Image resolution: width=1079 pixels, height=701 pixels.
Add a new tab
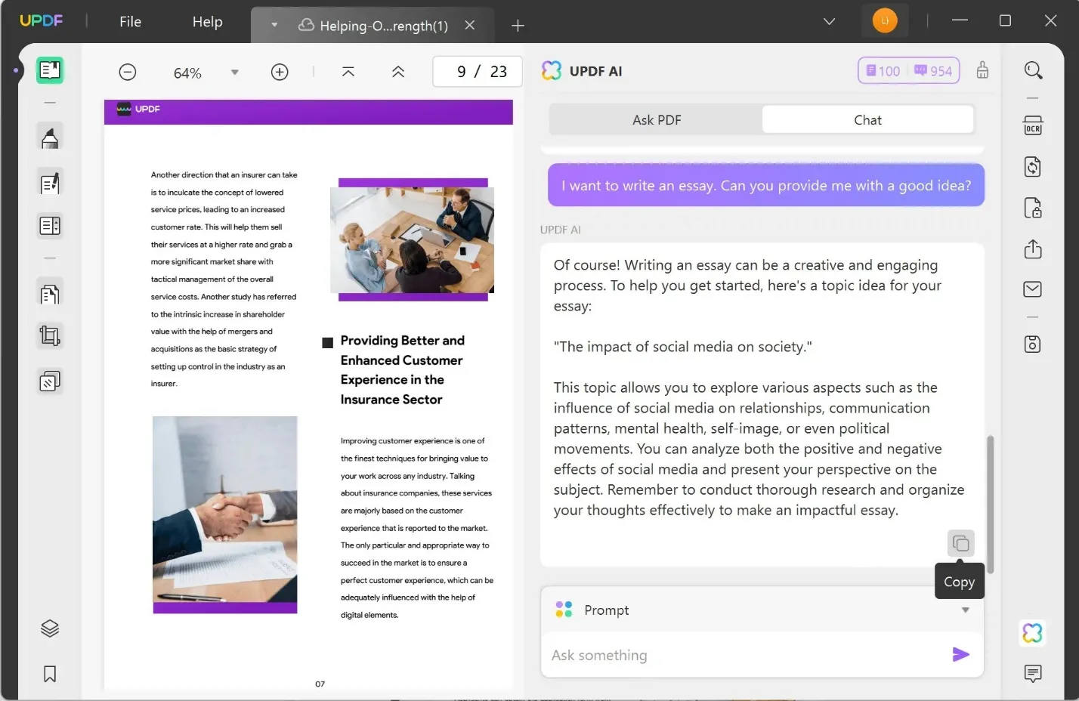tap(518, 26)
